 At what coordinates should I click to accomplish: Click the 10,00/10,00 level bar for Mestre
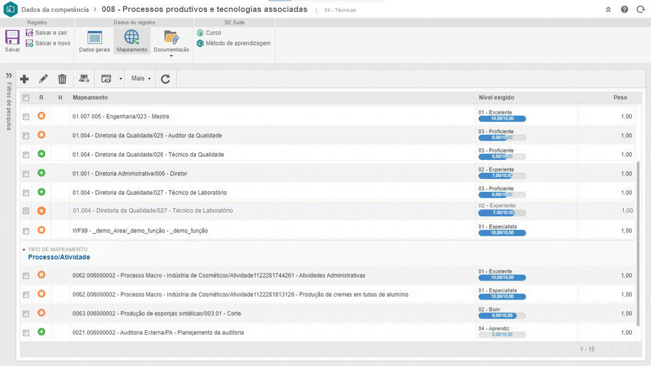[502, 119]
